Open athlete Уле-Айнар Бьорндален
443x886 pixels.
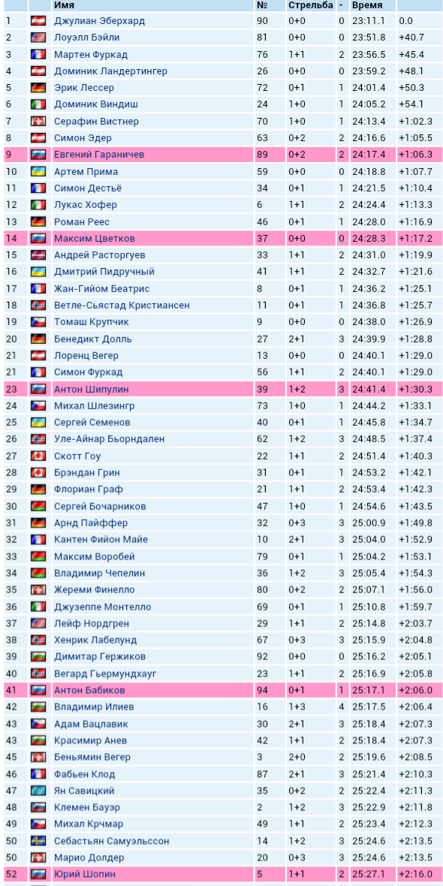[109, 439]
